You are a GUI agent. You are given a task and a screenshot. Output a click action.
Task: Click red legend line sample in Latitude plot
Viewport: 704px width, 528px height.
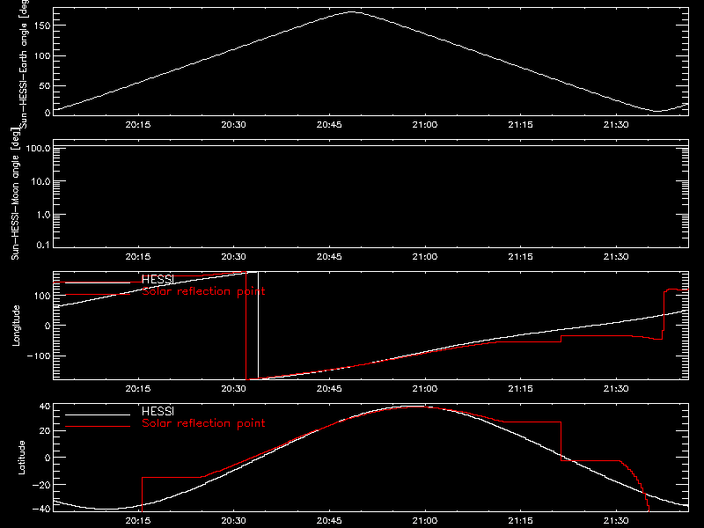point(98,427)
